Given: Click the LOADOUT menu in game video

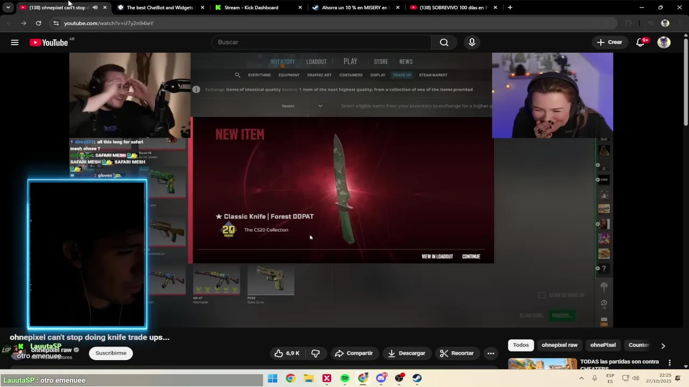Looking at the screenshot, I should [317, 62].
